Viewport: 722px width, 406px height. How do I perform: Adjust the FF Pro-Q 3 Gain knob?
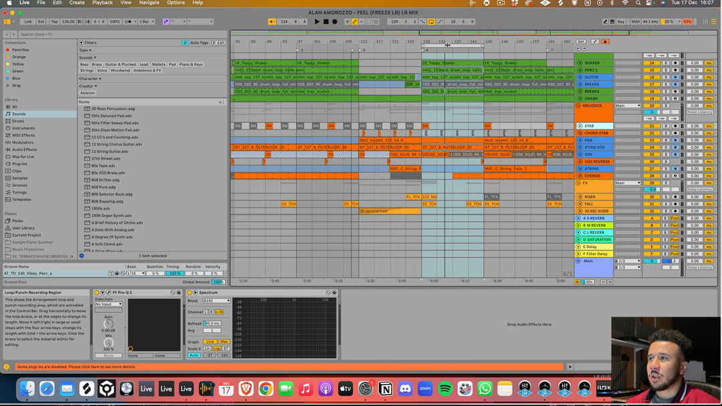click(108, 324)
